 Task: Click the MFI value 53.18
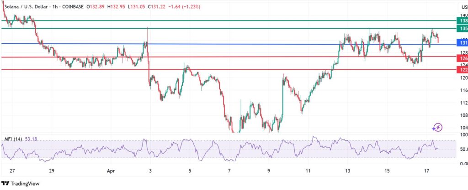tap(32, 139)
